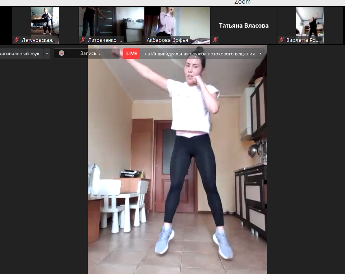Click the Акбарова Софья name label
This screenshot has width=345, height=274.
coord(167,40)
